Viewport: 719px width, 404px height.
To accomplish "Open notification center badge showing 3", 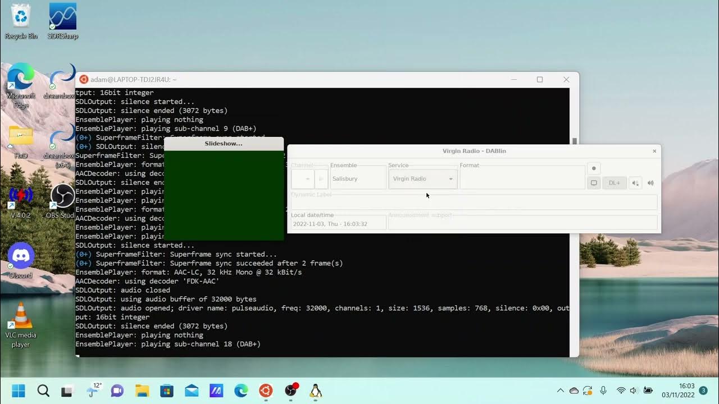I will pyautogui.click(x=703, y=391).
